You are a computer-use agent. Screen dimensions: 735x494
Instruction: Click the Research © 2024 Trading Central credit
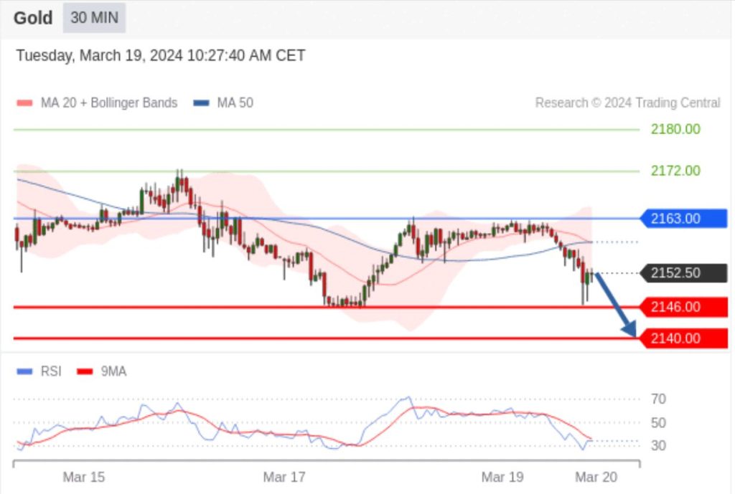coord(627,103)
